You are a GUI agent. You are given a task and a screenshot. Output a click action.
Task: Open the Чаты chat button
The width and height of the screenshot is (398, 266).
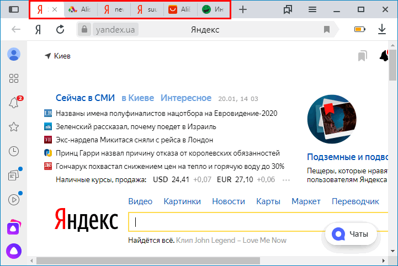(x=351, y=234)
